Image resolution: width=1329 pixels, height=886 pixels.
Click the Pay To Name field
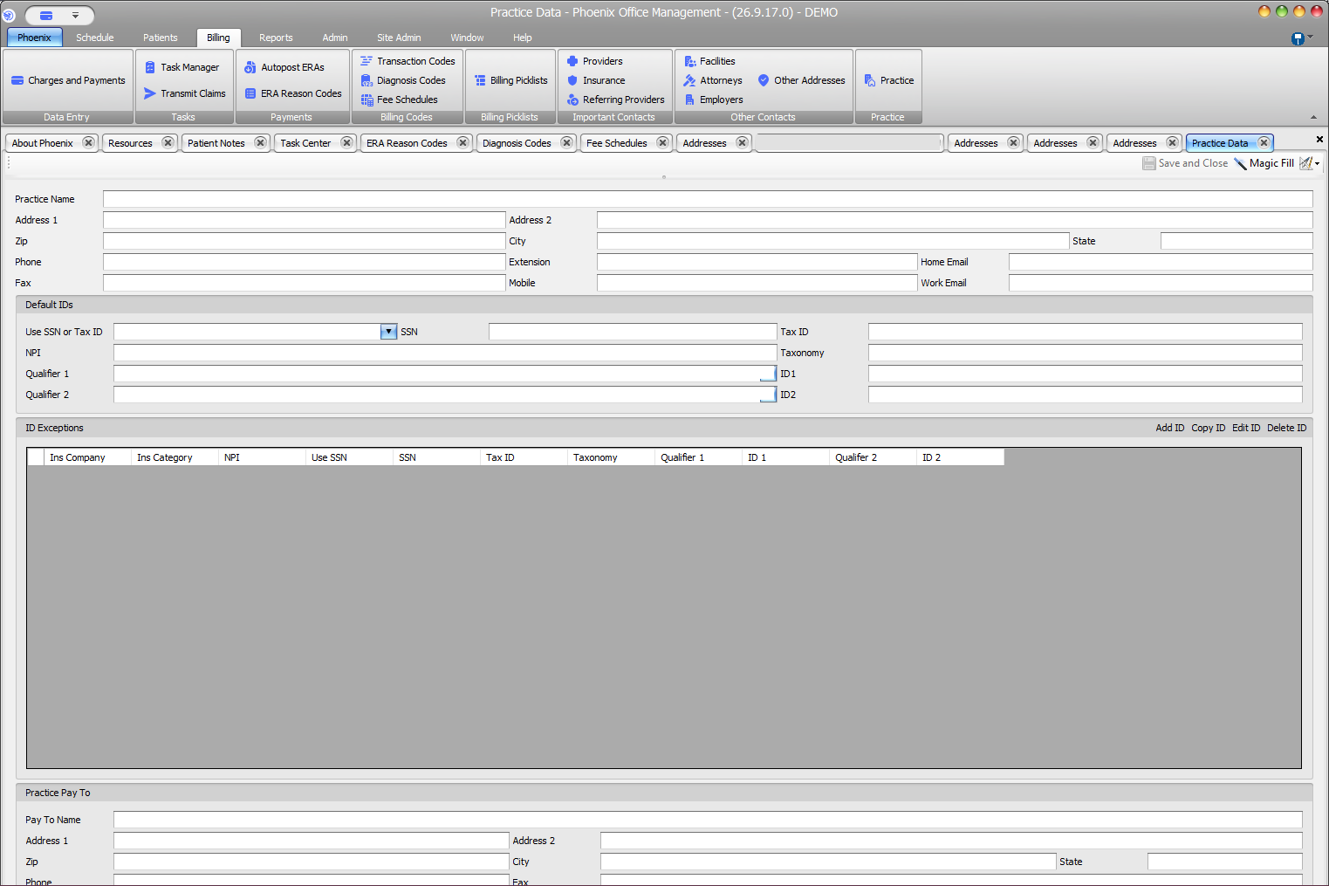click(708, 820)
